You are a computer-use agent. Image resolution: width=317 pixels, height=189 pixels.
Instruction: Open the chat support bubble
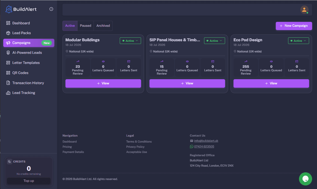[x=305, y=179]
